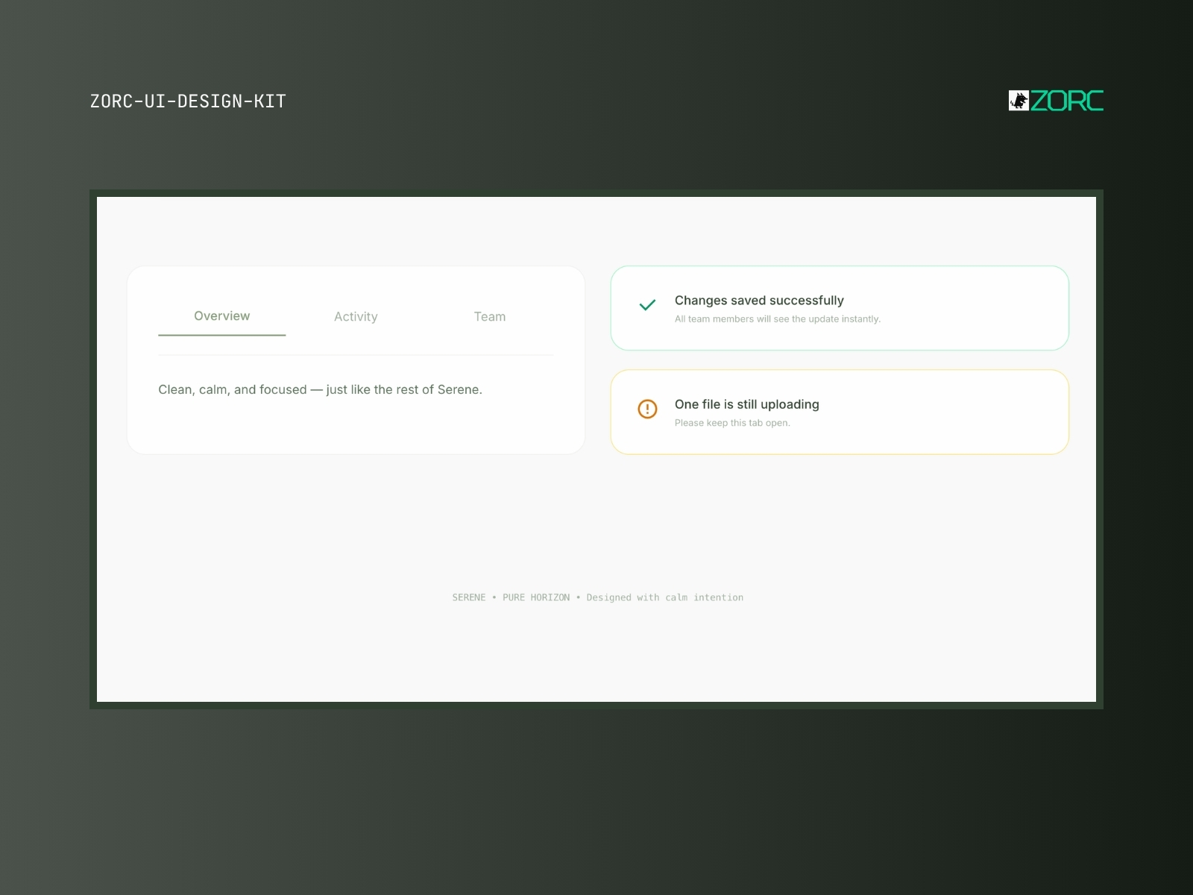Click the ZORC-UI-DESIGN-KIT title
Screen dimensions: 1193x895
point(188,101)
